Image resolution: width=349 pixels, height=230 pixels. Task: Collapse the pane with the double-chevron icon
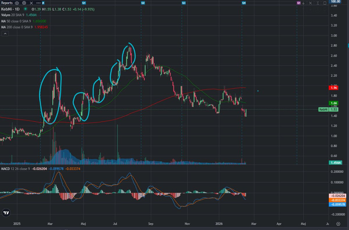pos(318,3)
